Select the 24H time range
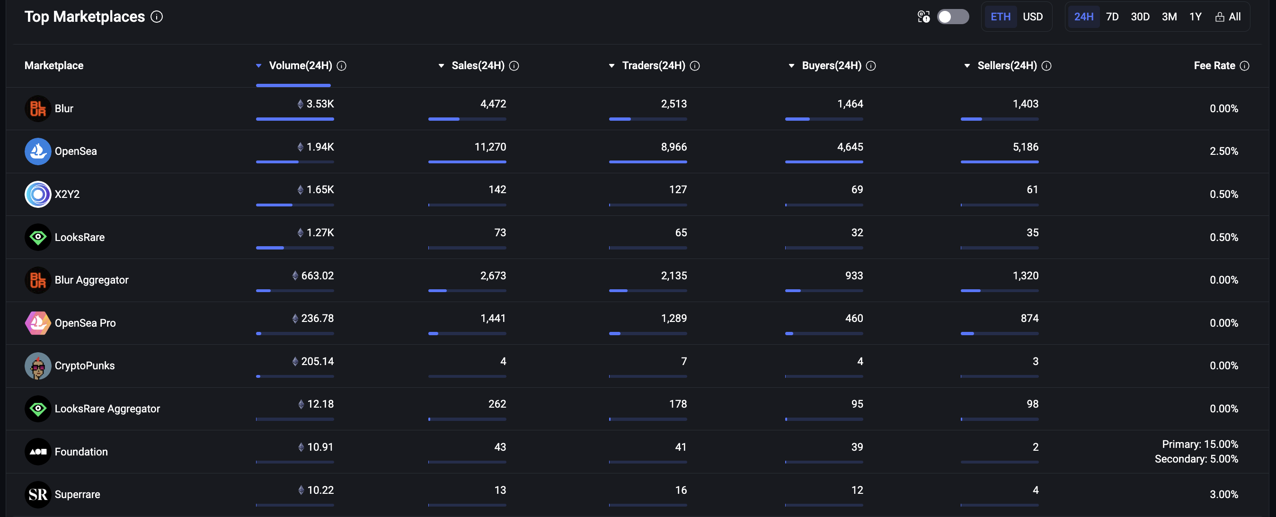The width and height of the screenshot is (1276, 517). point(1083,17)
